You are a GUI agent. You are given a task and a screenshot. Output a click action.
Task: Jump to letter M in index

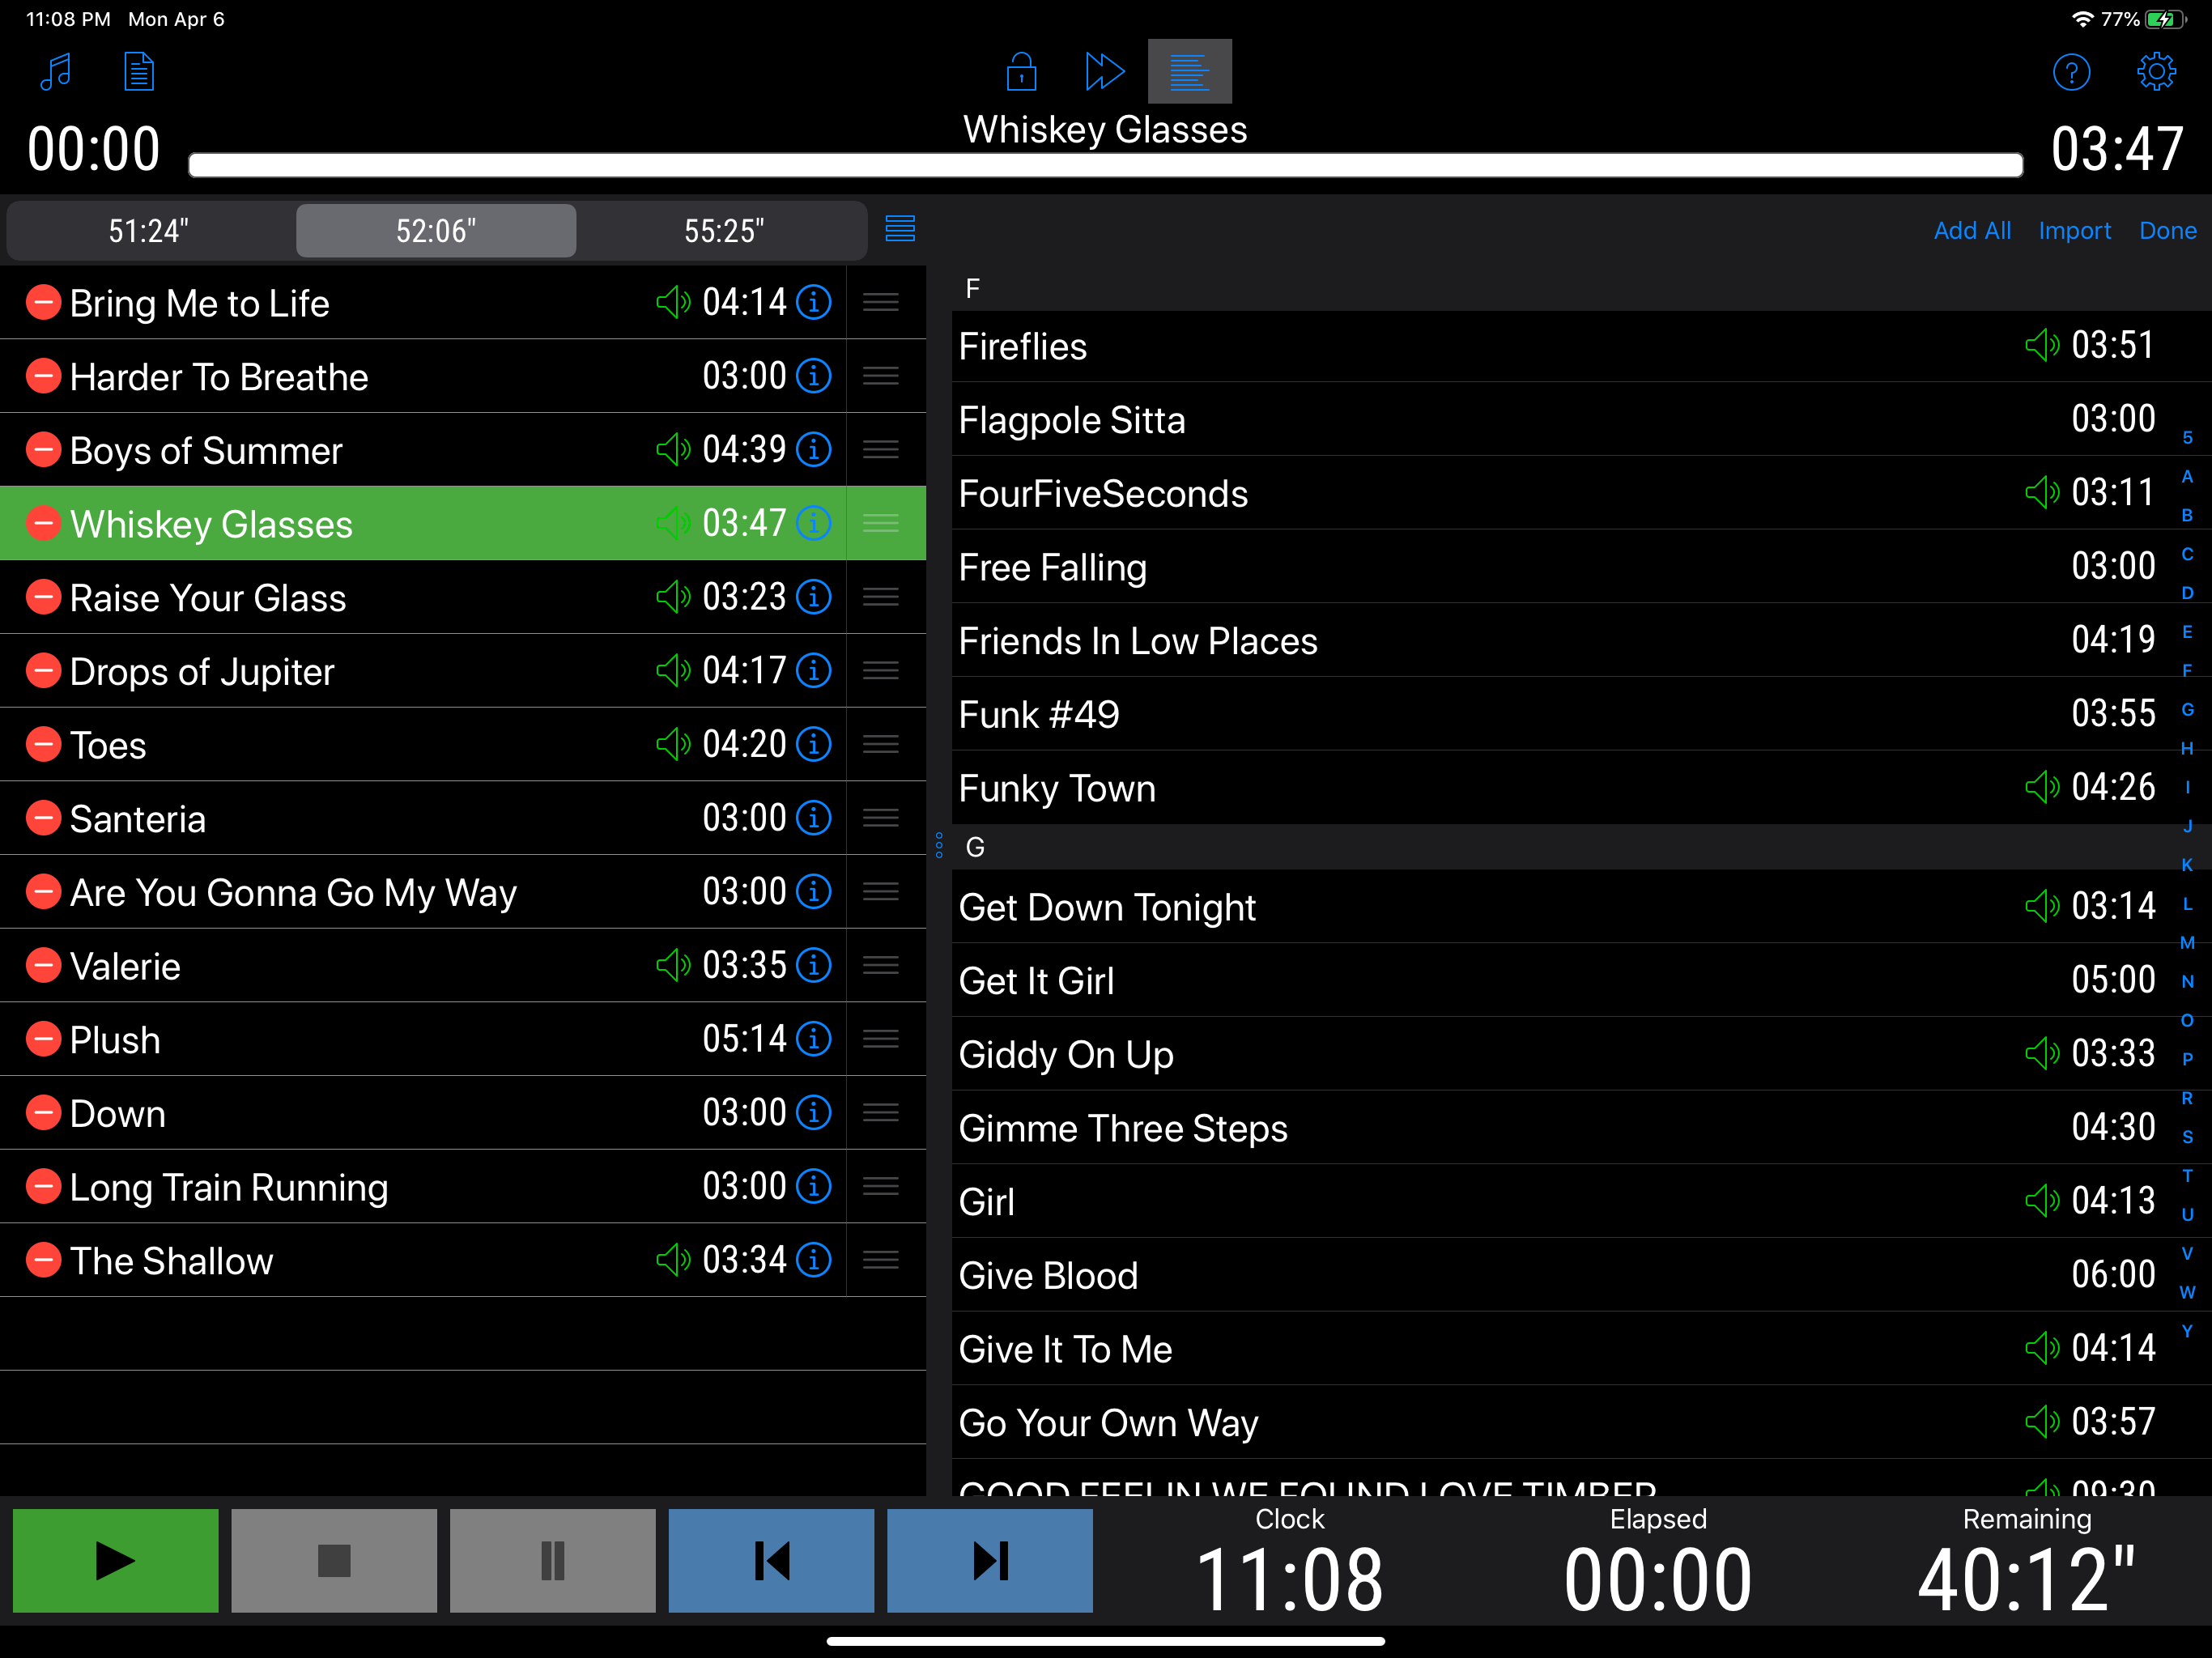click(2187, 943)
